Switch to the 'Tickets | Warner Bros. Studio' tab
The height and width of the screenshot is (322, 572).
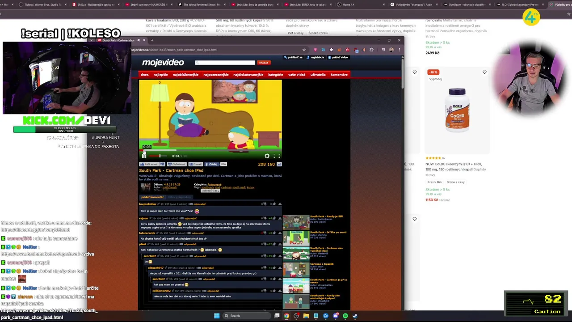42,4
